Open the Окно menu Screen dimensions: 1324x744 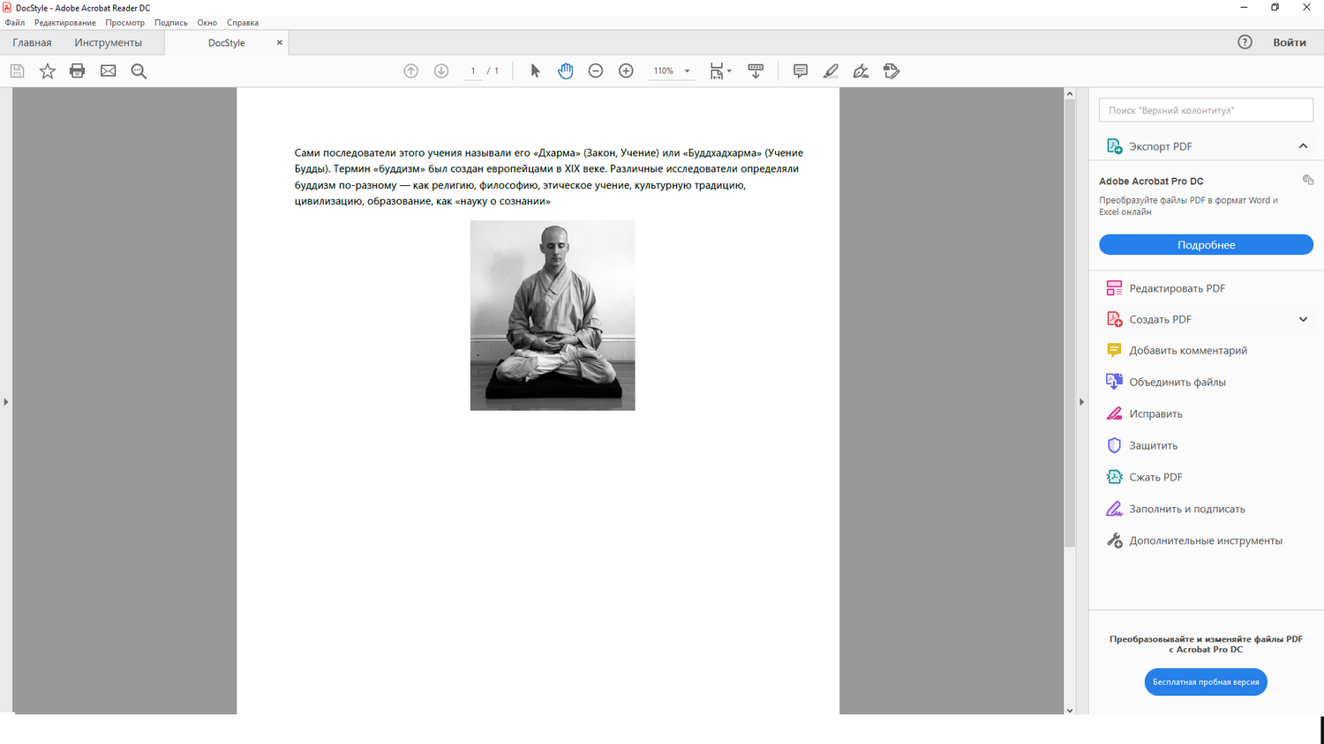point(207,23)
